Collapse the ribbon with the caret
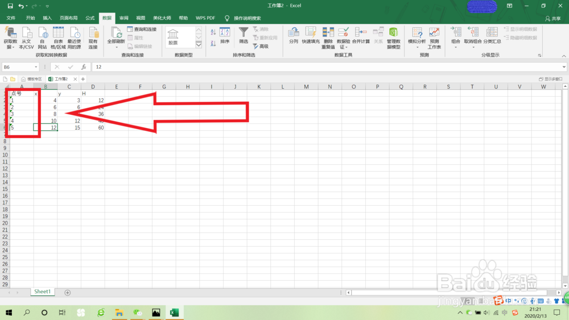569x320 pixels. point(563,56)
